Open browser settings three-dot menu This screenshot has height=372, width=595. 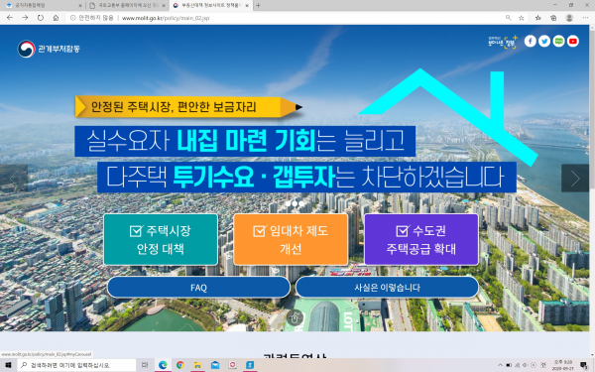point(585,18)
